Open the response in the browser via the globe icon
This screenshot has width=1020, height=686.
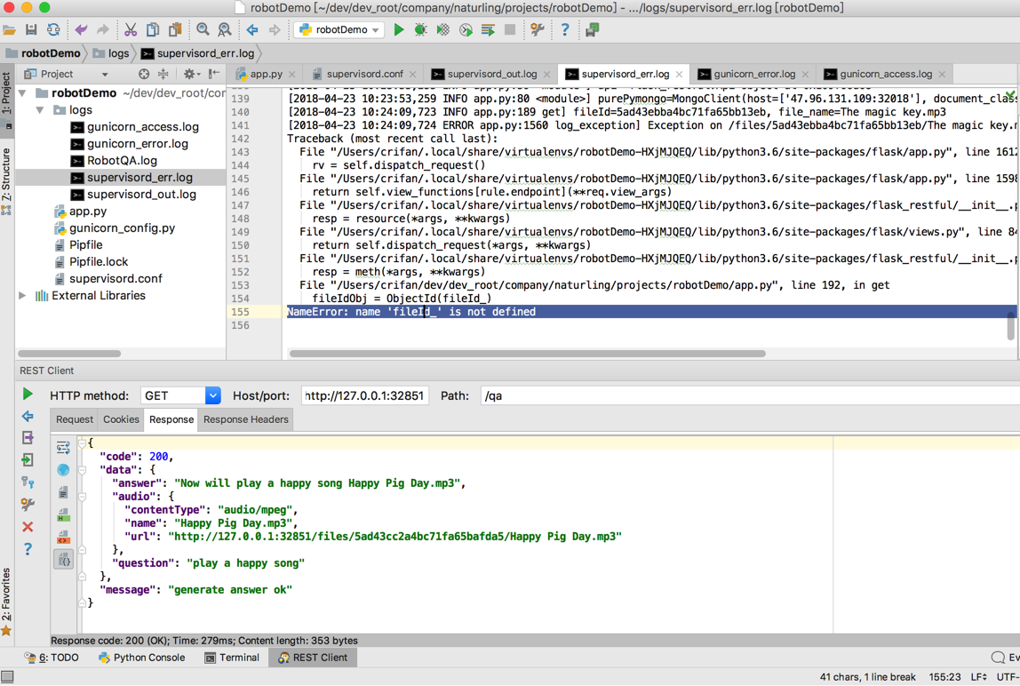[63, 470]
